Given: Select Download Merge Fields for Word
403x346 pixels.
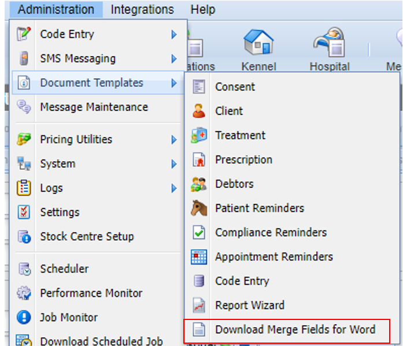Looking at the screenshot, I should (x=295, y=330).
